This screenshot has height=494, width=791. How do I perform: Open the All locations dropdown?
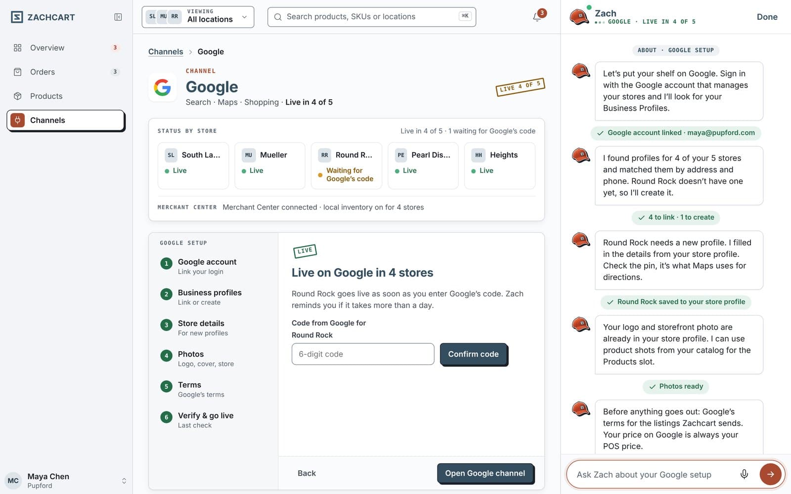[198, 17]
